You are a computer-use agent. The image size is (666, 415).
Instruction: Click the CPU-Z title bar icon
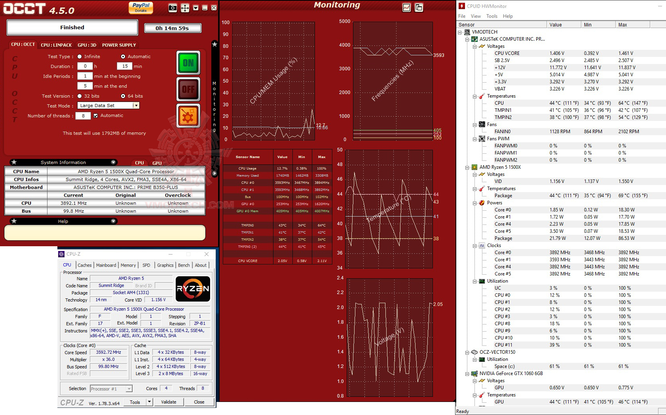[x=61, y=254]
